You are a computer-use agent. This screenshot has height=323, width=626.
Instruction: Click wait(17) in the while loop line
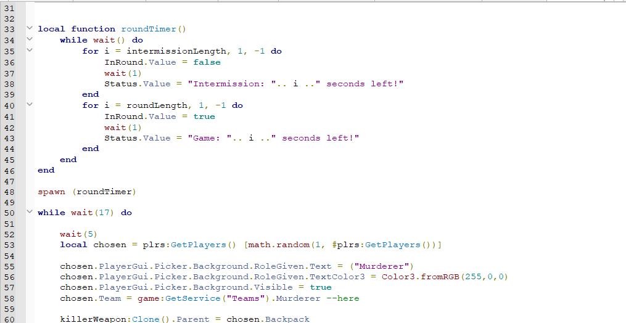click(93, 213)
